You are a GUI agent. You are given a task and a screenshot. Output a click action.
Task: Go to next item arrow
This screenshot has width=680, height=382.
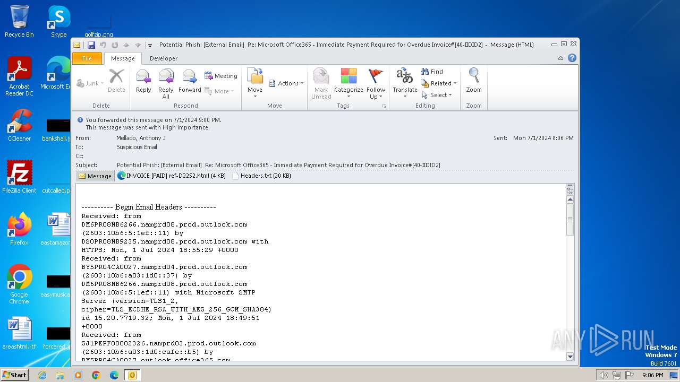138,45
